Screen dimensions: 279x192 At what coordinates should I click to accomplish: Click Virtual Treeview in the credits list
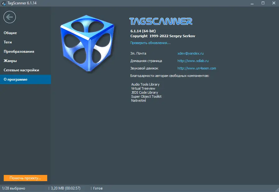[x=143, y=88]
